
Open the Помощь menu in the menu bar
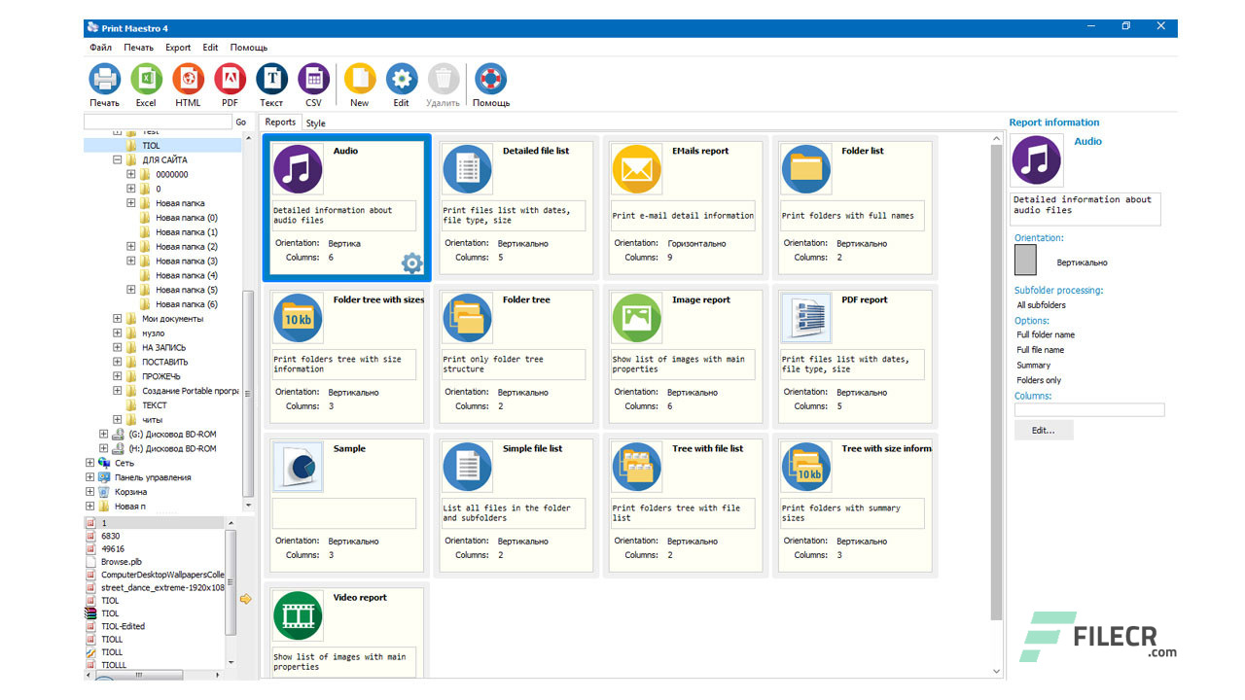pyautogui.click(x=249, y=47)
